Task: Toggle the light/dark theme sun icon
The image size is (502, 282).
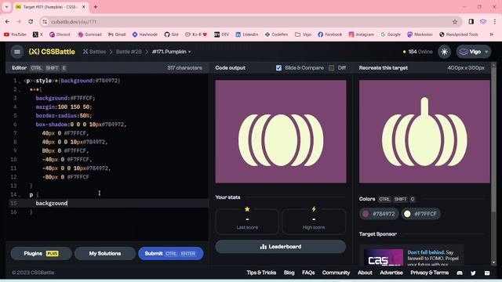Action: pyautogui.click(x=445, y=52)
